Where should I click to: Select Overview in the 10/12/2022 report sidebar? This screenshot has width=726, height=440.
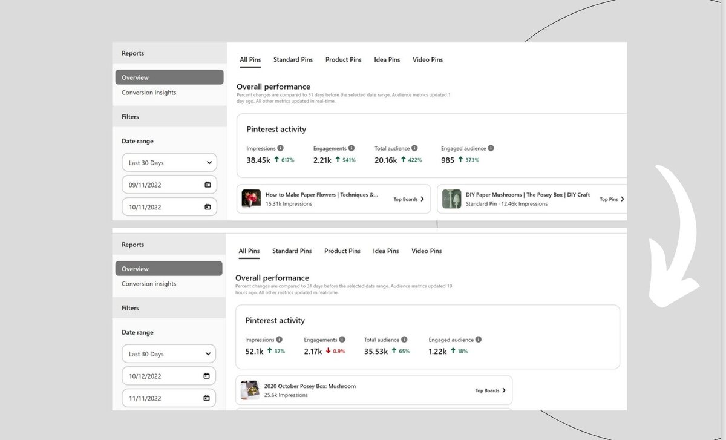tap(169, 269)
